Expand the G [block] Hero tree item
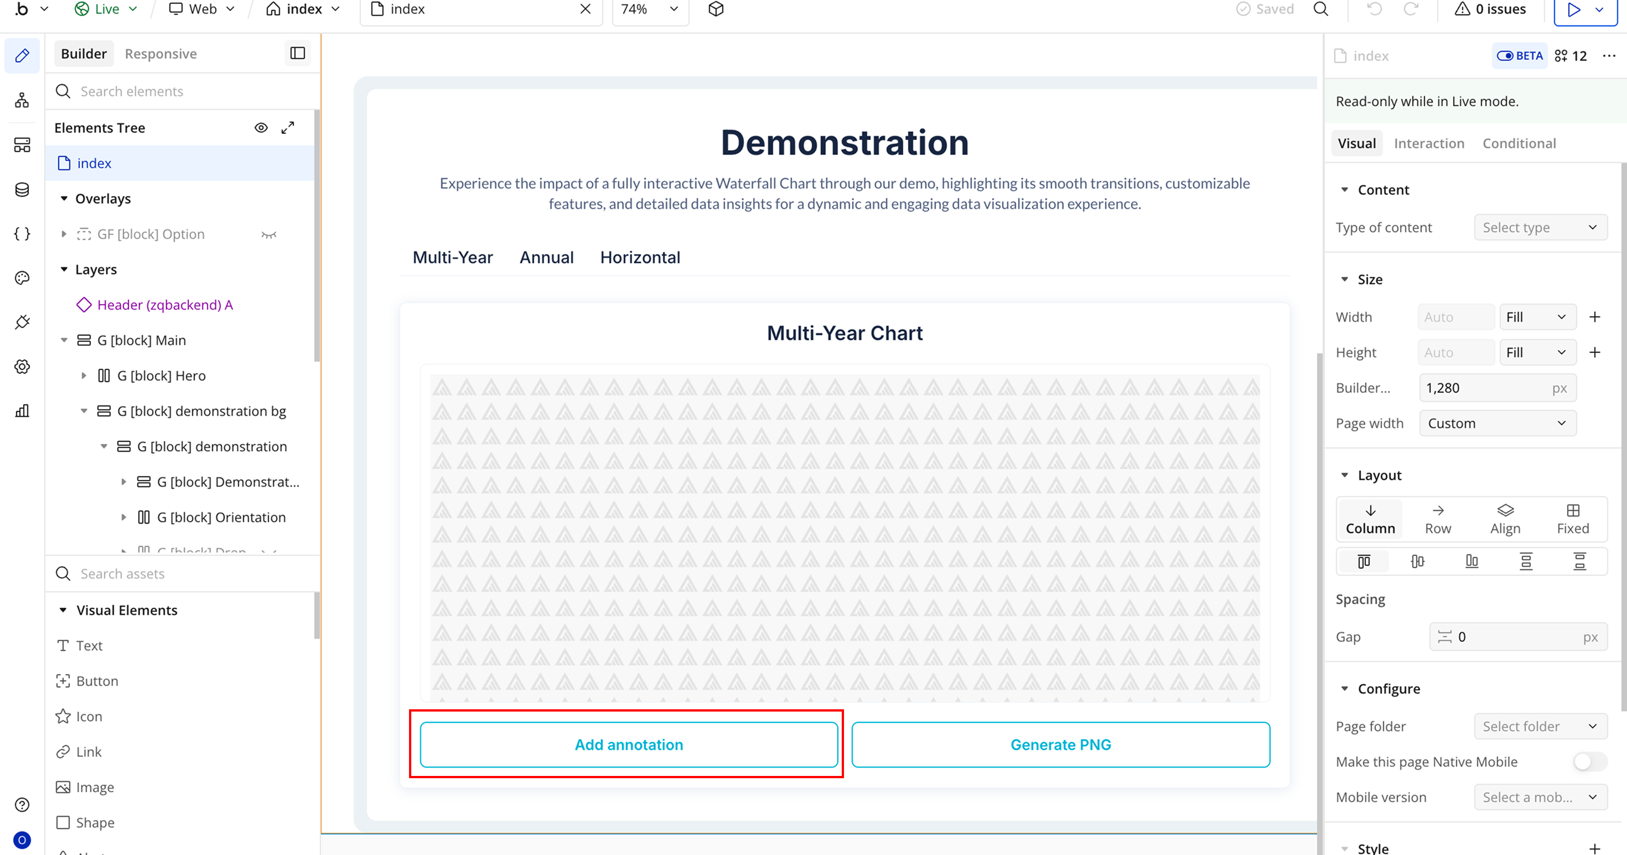 pyautogui.click(x=84, y=376)
